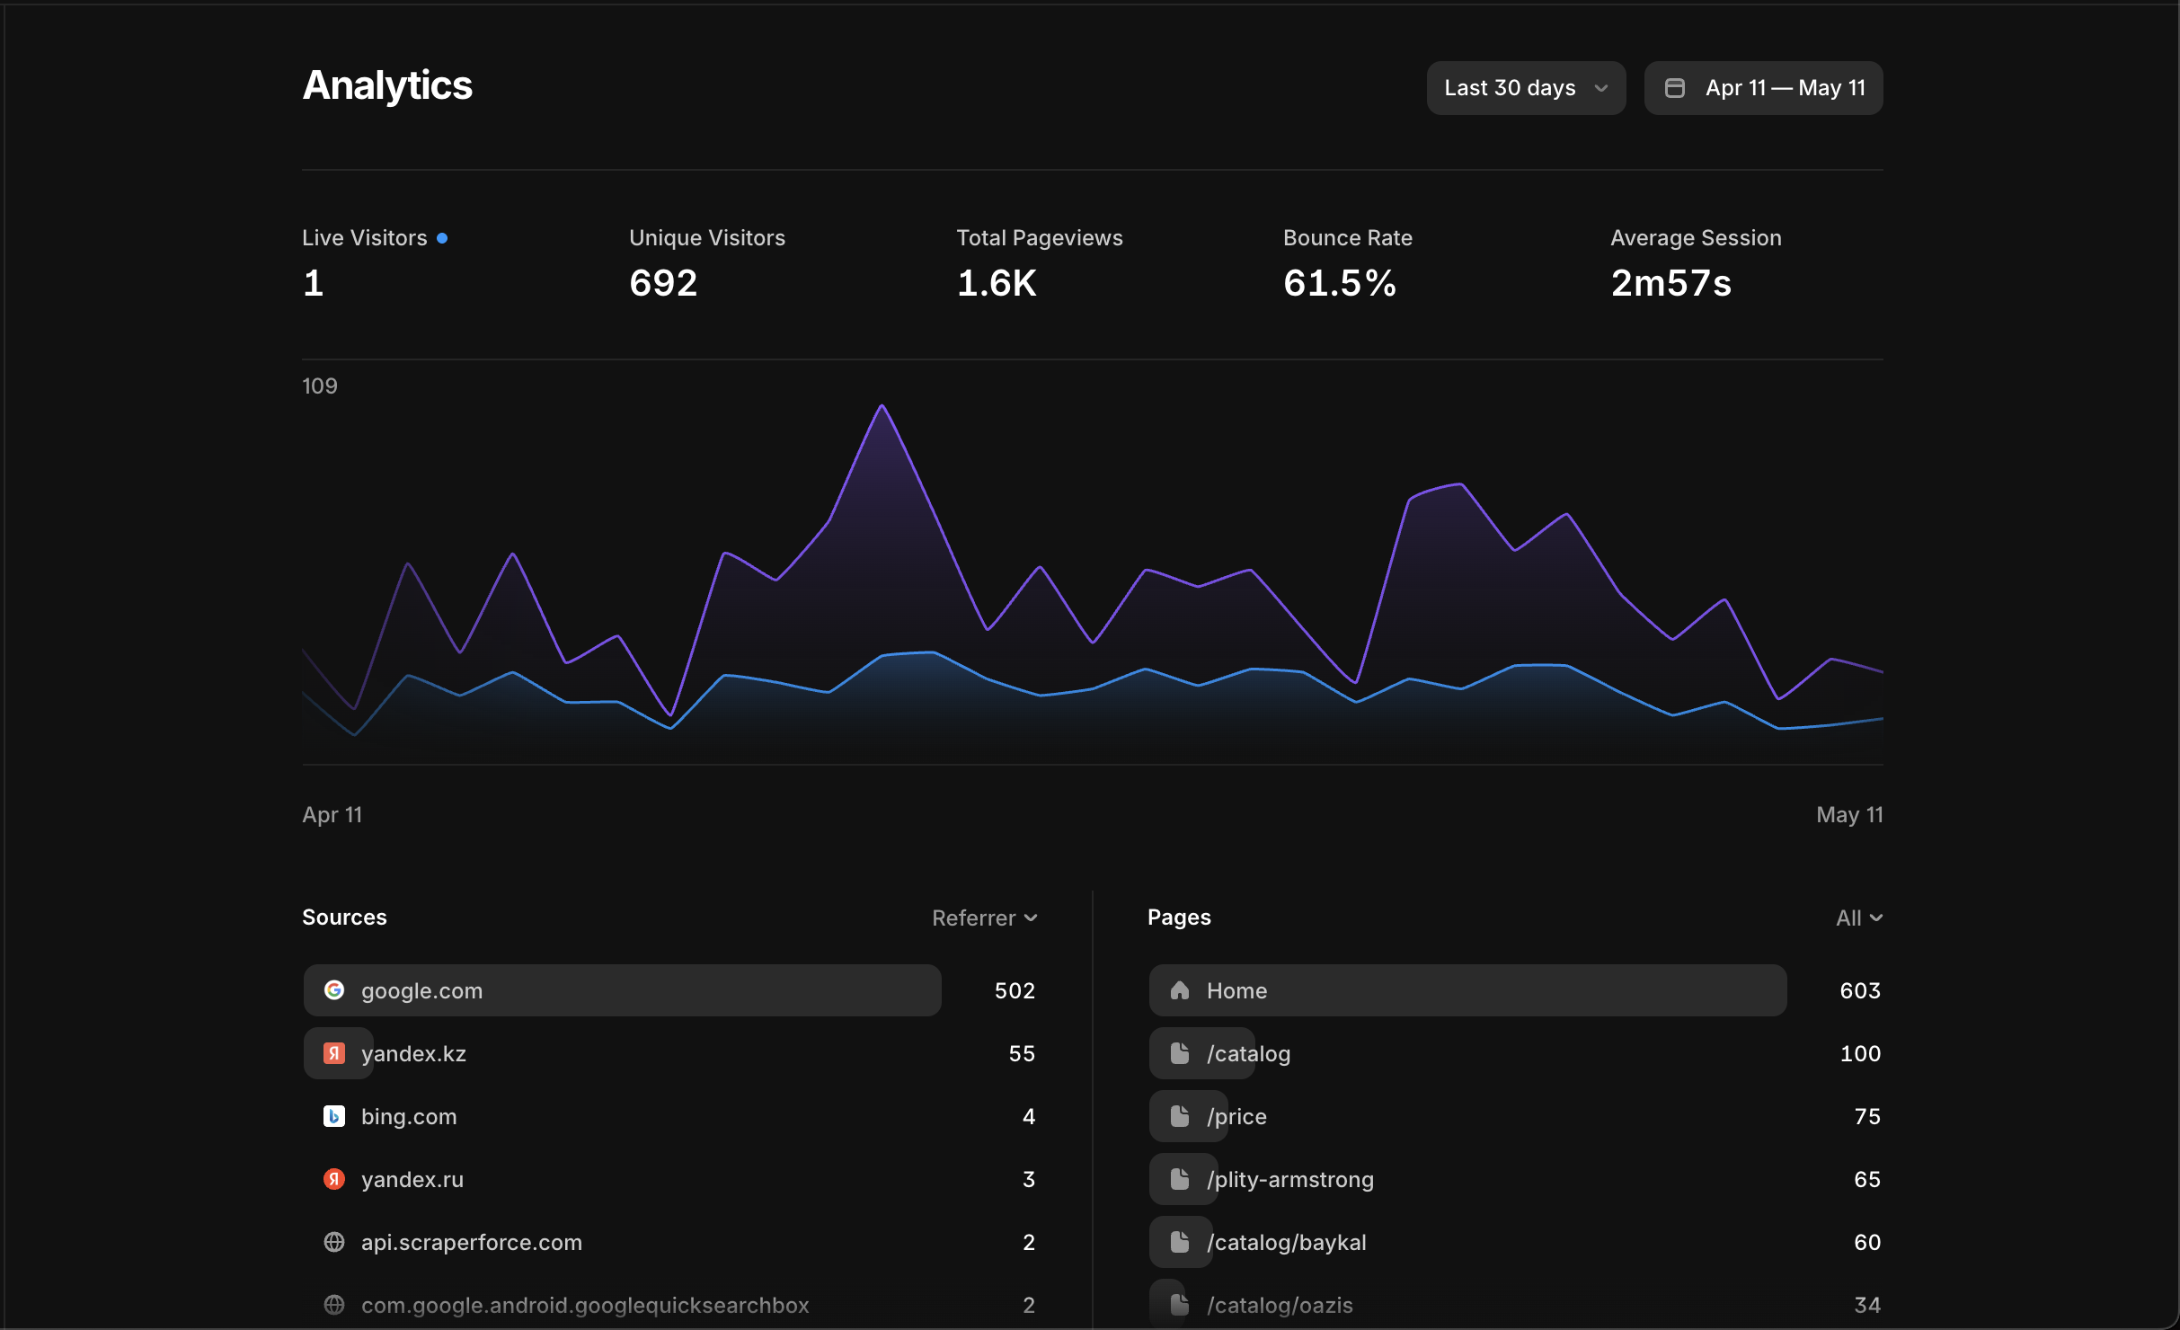The width and height of the screenshot is (2180, 1330).
Task: Click the Bing logo icon
Action: coord(334,1116)
